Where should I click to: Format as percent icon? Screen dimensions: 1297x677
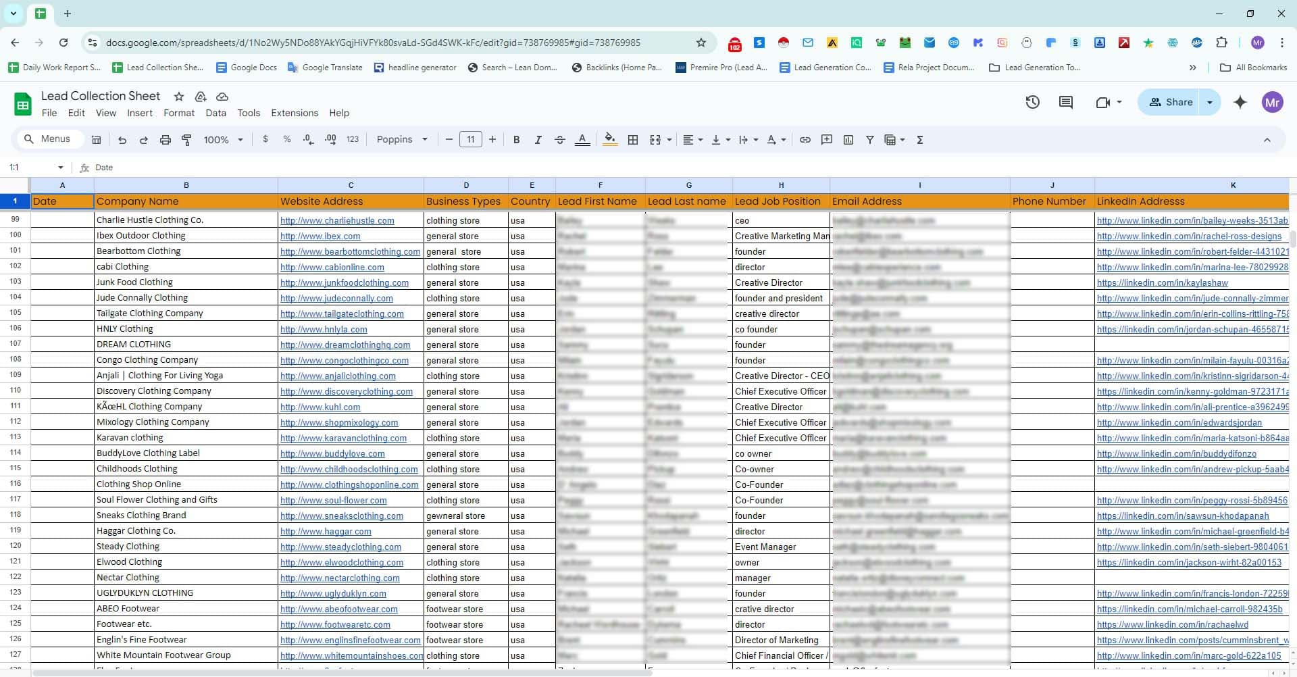click(287, 139)
